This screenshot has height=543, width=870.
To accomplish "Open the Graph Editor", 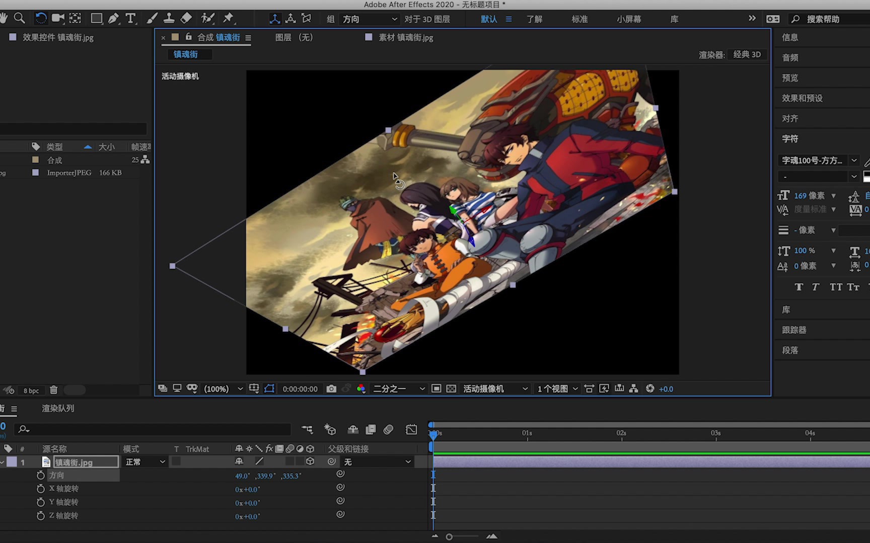I will click(x=411, y=429).
